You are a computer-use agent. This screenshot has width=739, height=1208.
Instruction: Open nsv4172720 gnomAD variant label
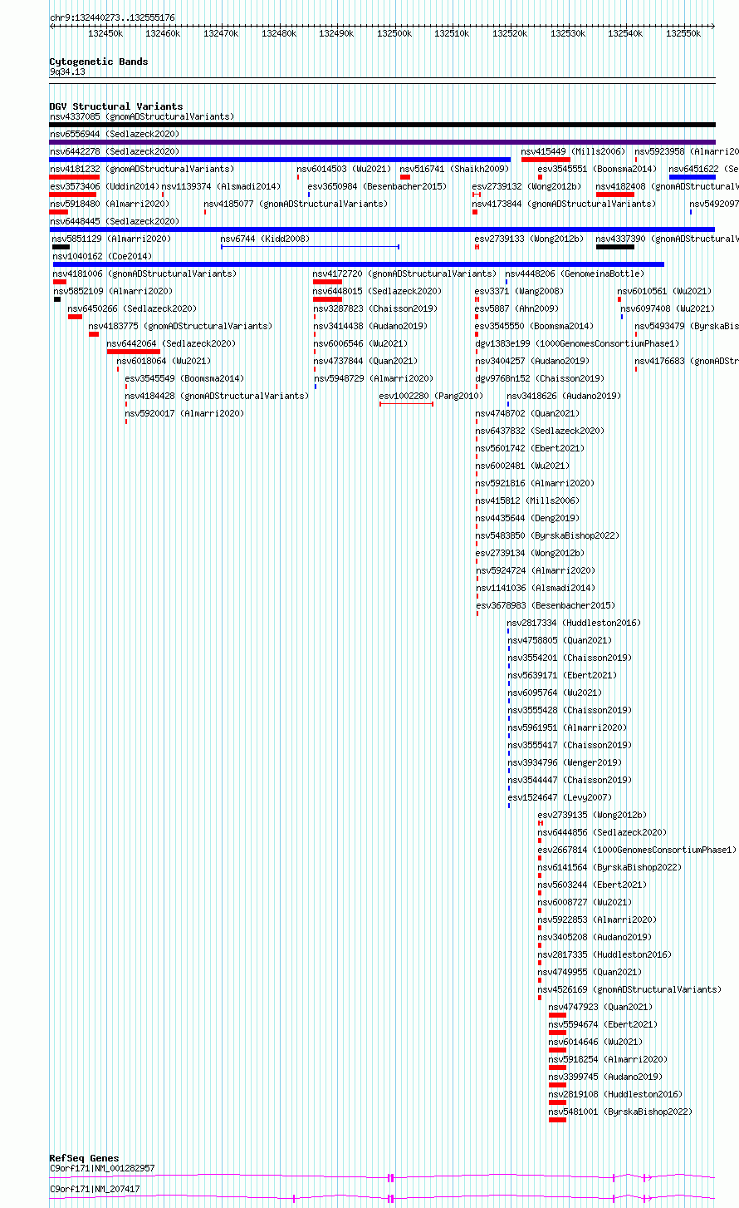point(404,274)
